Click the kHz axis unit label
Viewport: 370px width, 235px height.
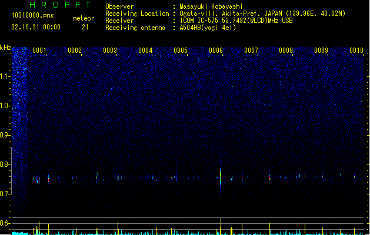[x=5, y=48]
